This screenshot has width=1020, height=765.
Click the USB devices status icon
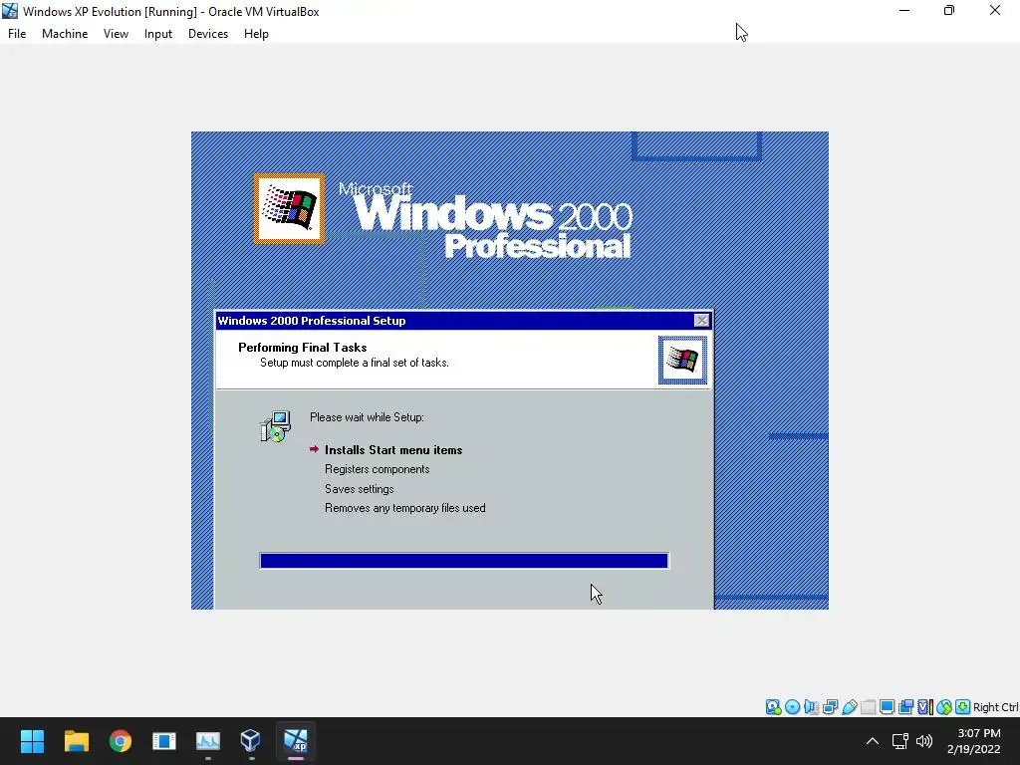(849, 707)
